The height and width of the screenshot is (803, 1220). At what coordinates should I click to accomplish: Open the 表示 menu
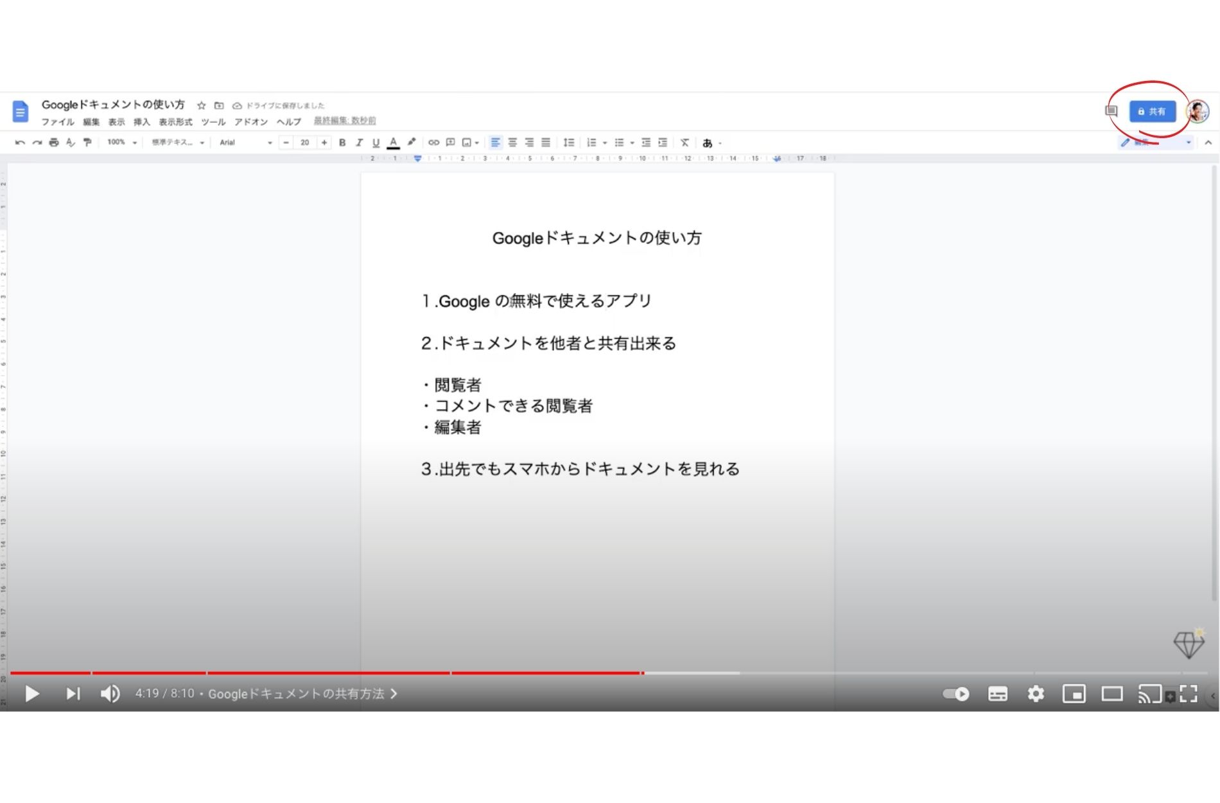(116, 121)
